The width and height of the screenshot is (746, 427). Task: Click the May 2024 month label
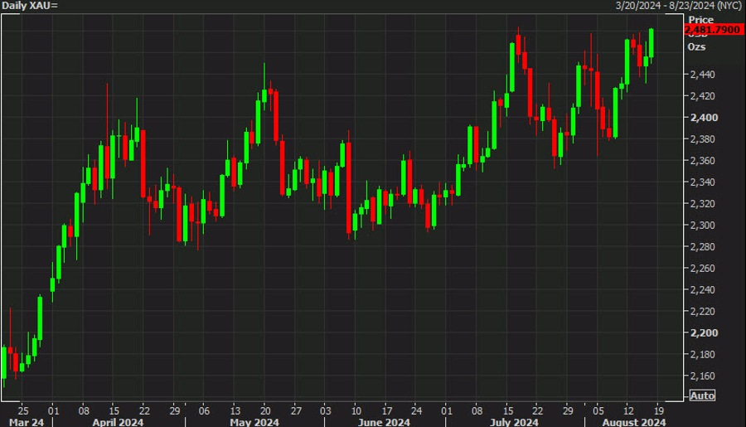pyautogui.click(x=254, y=422)
